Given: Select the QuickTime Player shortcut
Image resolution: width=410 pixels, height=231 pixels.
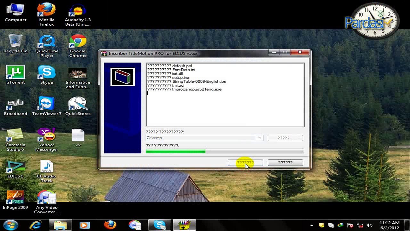Looking at the screenshot, I should 46,46.
